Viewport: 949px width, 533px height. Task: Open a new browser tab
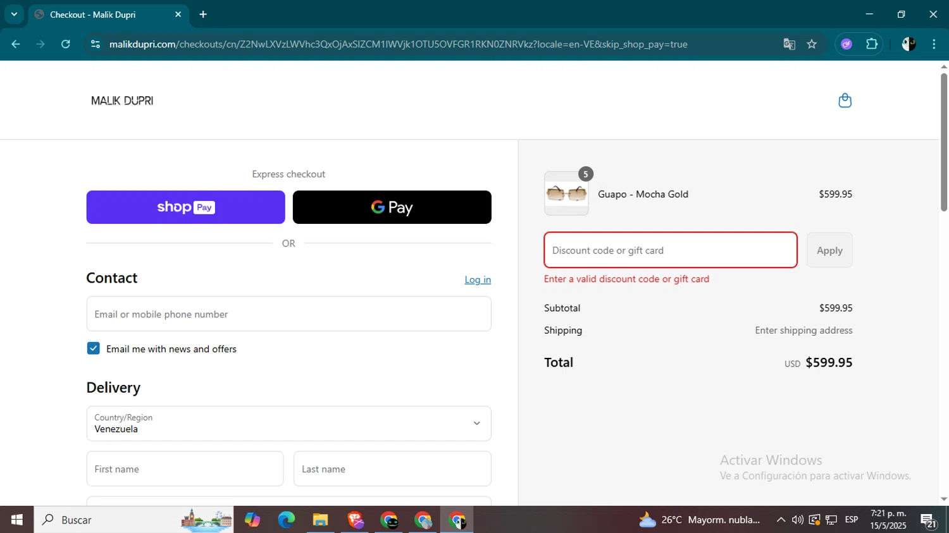coord(203,14)
